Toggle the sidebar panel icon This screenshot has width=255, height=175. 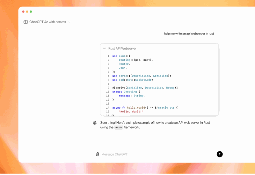(25, 22)
